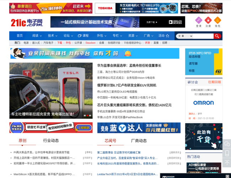Click the red 下载 hot link

click(59, 43)
